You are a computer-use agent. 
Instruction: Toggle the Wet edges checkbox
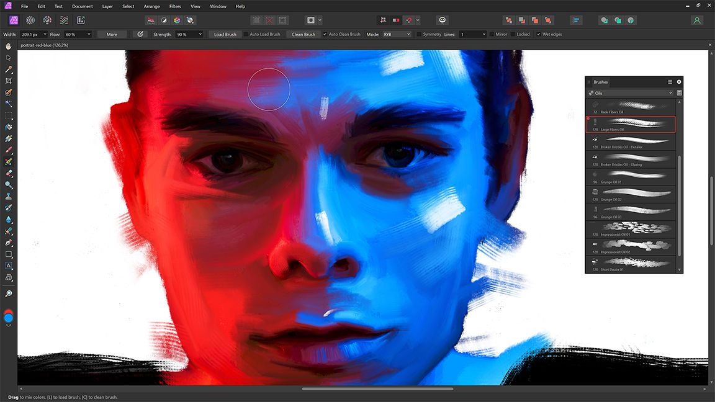point(539,34)
